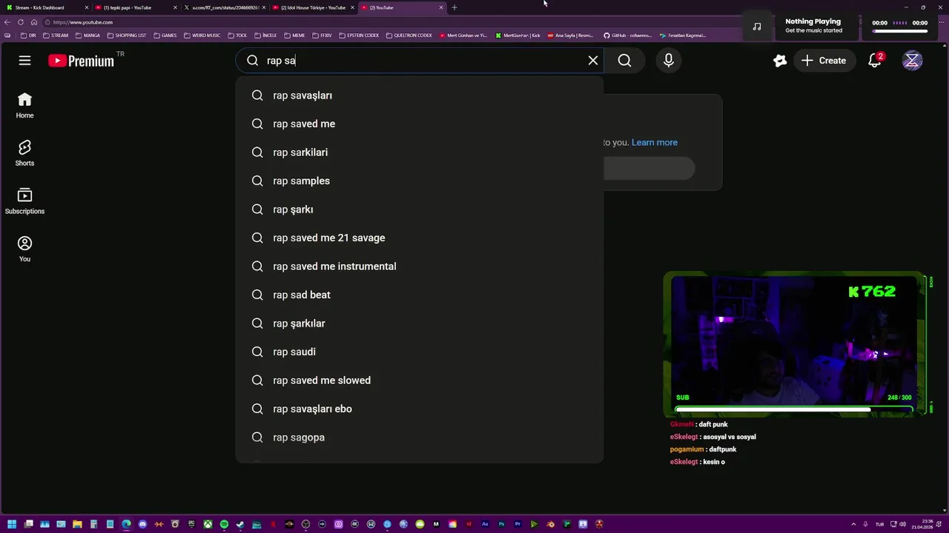Open the notifications bell
Image resolution: width=949 pixels, height=533 pixels.
[875, 61]
